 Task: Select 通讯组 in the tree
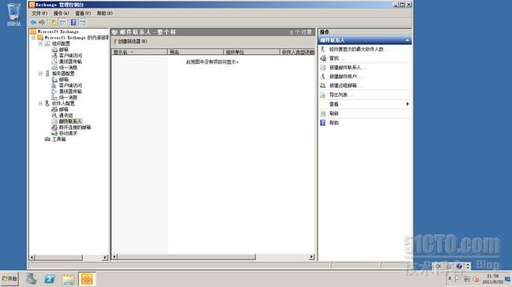pyautogui.click(x=66, y=116)
